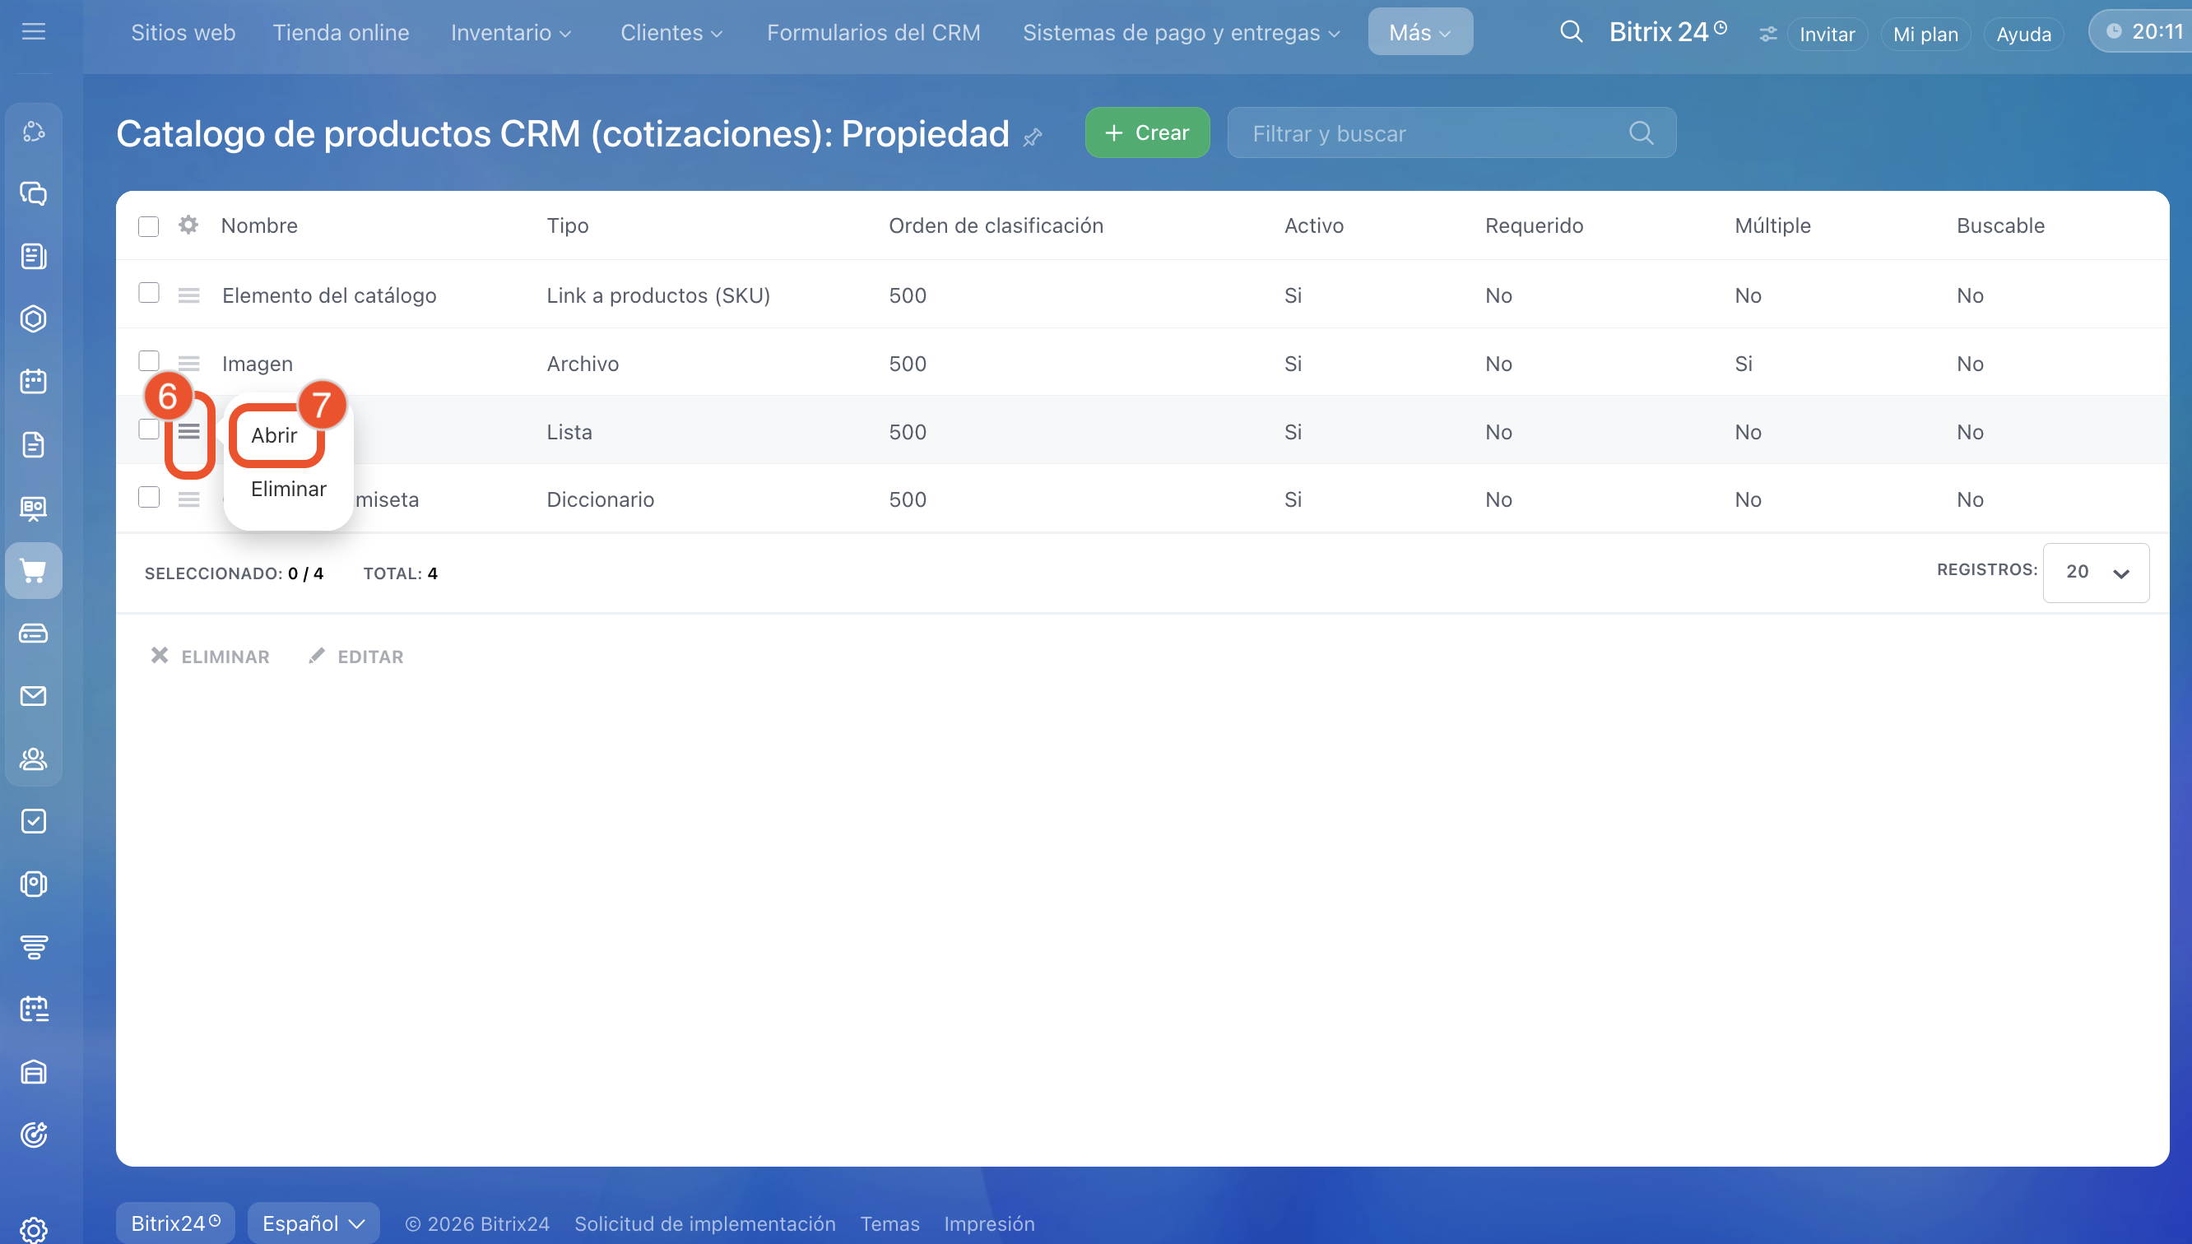The height and width of the screenshot is (1244, 2192).
Task: Check the Imagen row checkbox
Action: [x=149, y=360]
